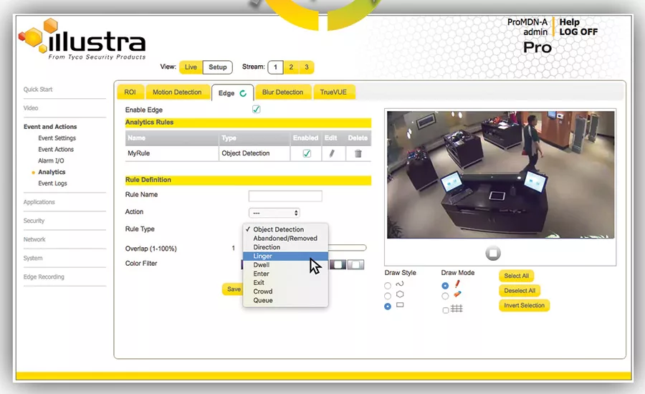Choose Crowd in the Rule Type list

[285, 291]
